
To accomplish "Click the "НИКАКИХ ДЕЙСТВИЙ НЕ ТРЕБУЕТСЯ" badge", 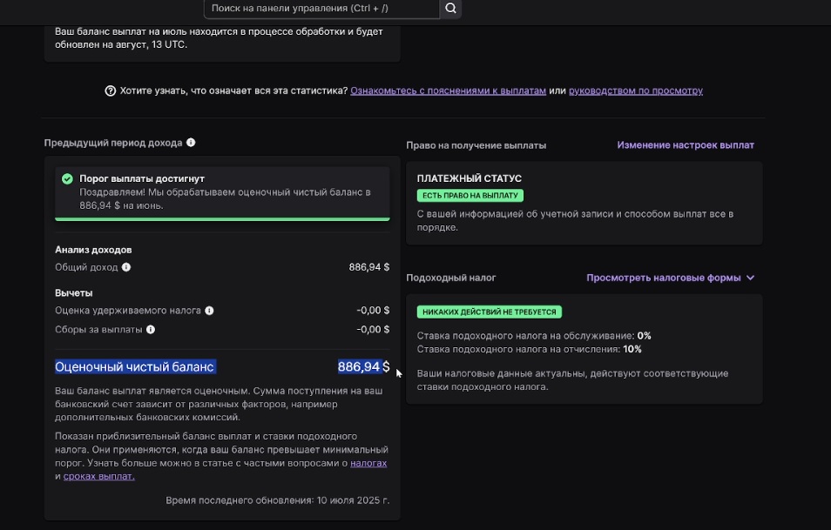I will tap(490, 312).
